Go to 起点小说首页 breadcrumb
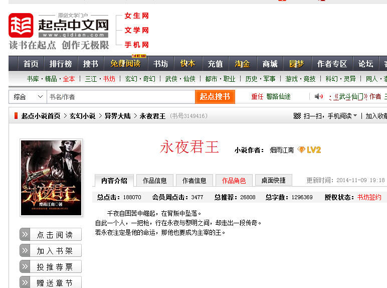The image size is (387, 288). 41,116
